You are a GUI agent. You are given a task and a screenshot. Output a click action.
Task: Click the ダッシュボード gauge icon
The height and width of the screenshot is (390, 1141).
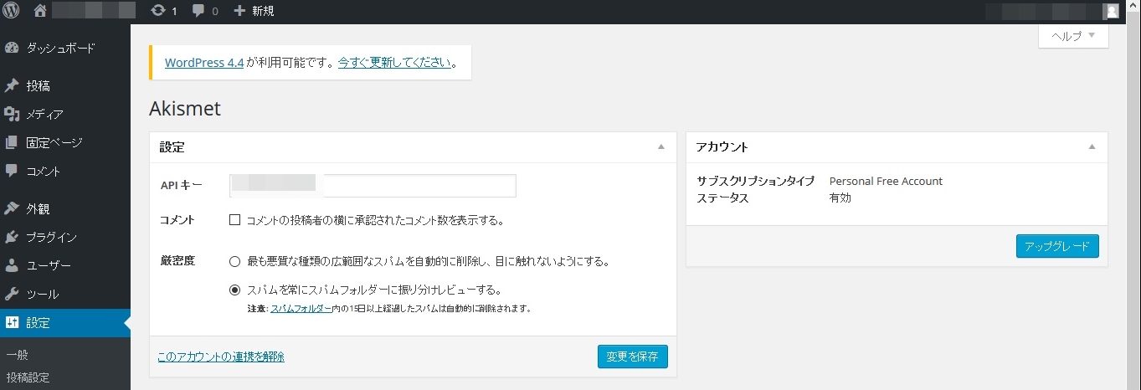pos(12,48)
